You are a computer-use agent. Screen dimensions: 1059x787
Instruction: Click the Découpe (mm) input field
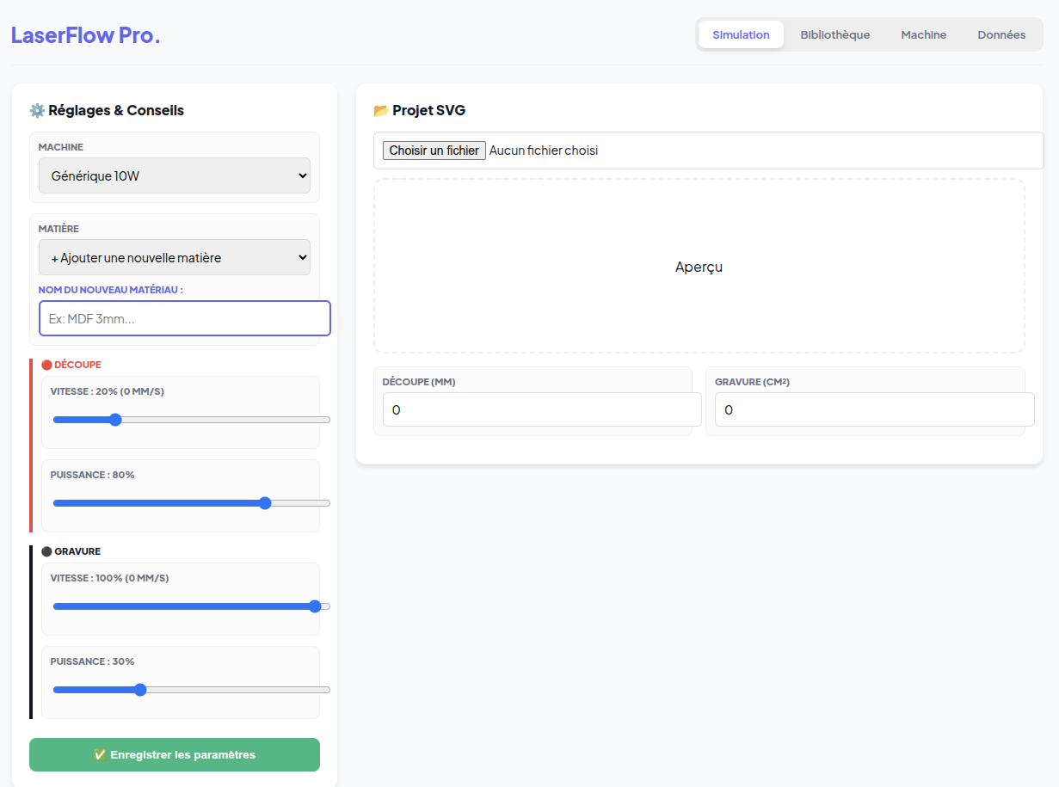[542, 409]
